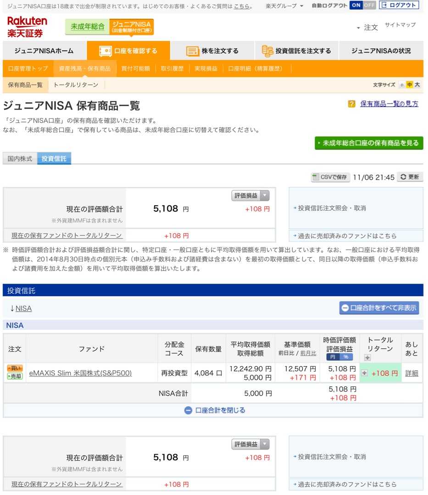Screen dimensions: 428x495
Task: Expand total return details in fund row
Action: [364, 373]
